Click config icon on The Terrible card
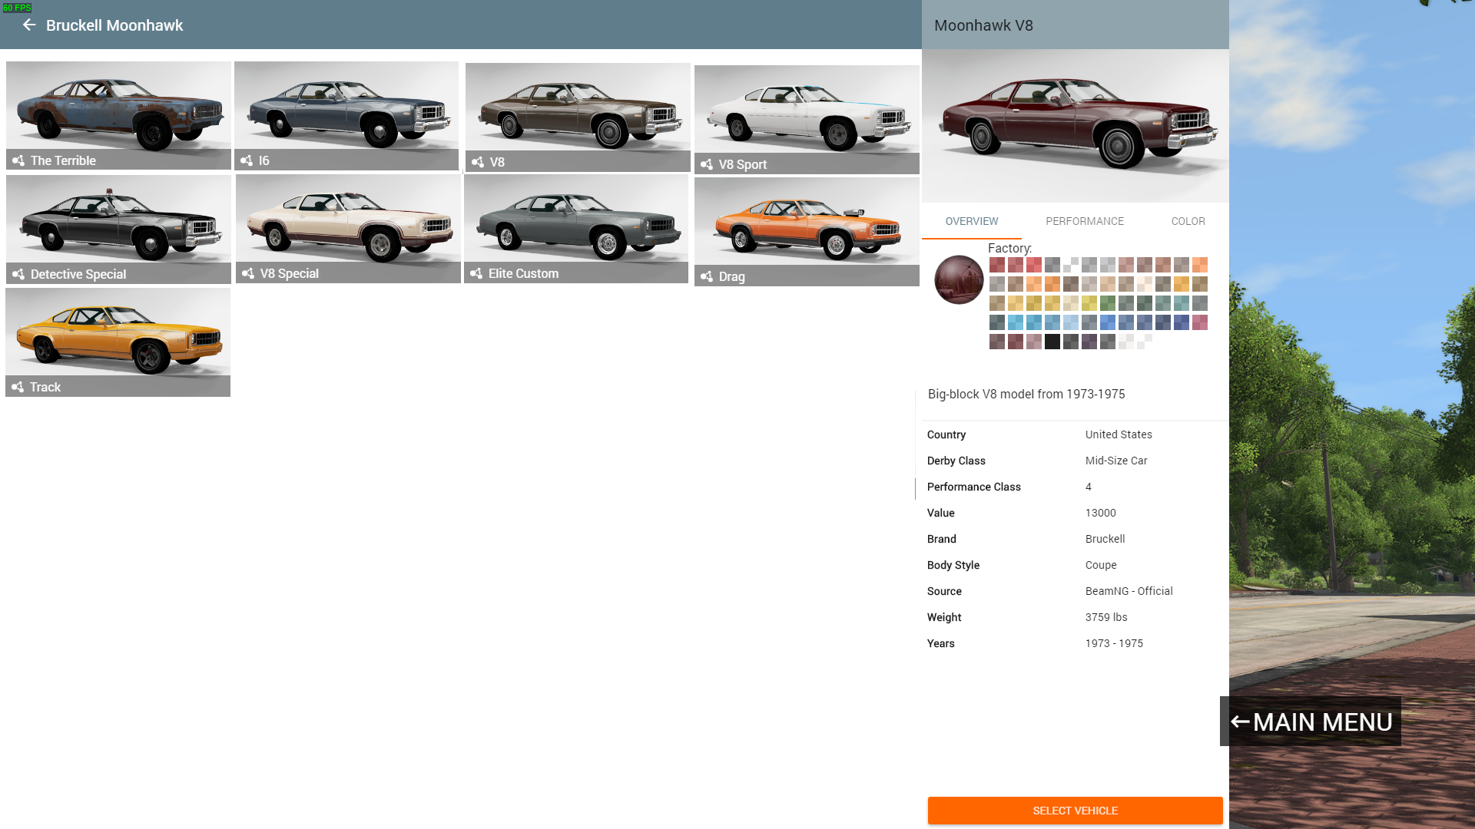 point(18,160)
